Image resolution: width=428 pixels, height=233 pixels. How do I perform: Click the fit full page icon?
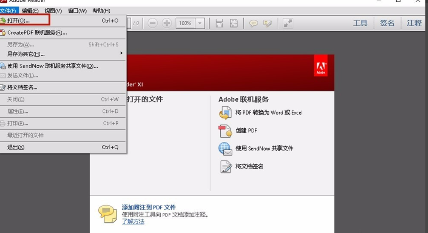233,23
